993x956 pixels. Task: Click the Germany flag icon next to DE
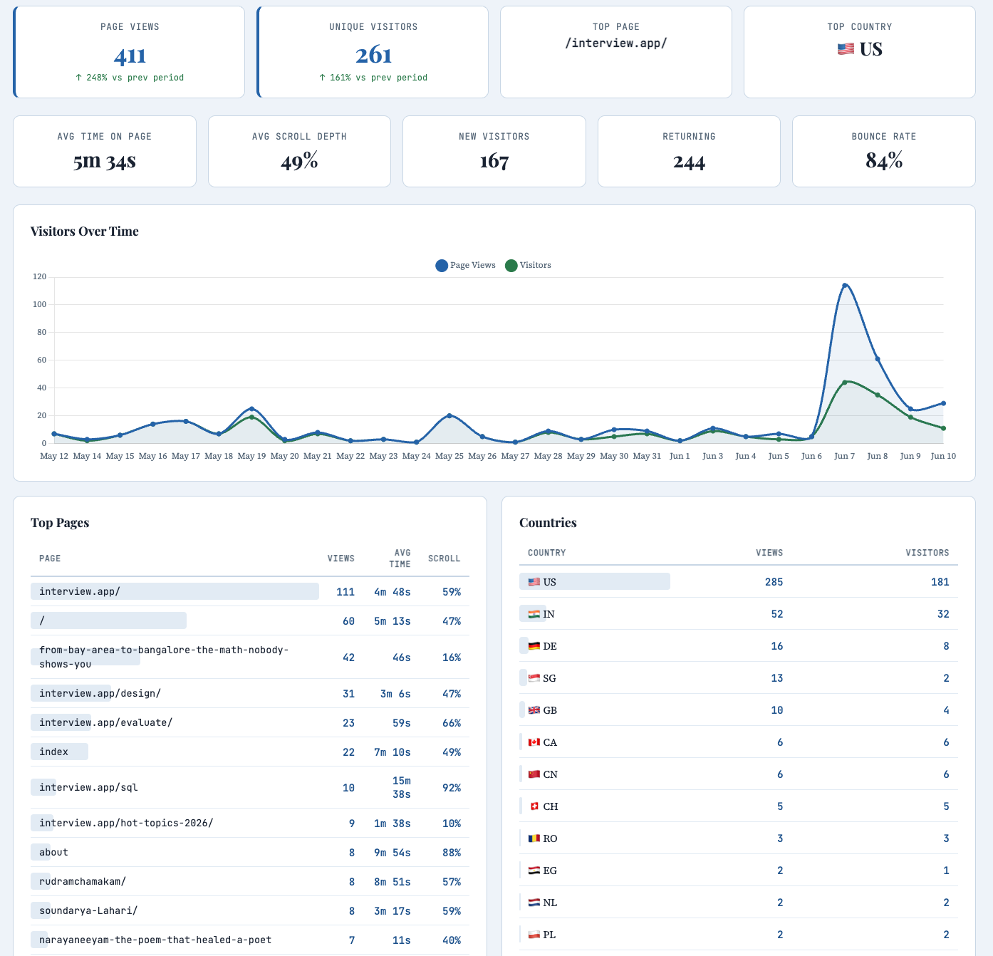pyautogui.click(x=534, y=646)
